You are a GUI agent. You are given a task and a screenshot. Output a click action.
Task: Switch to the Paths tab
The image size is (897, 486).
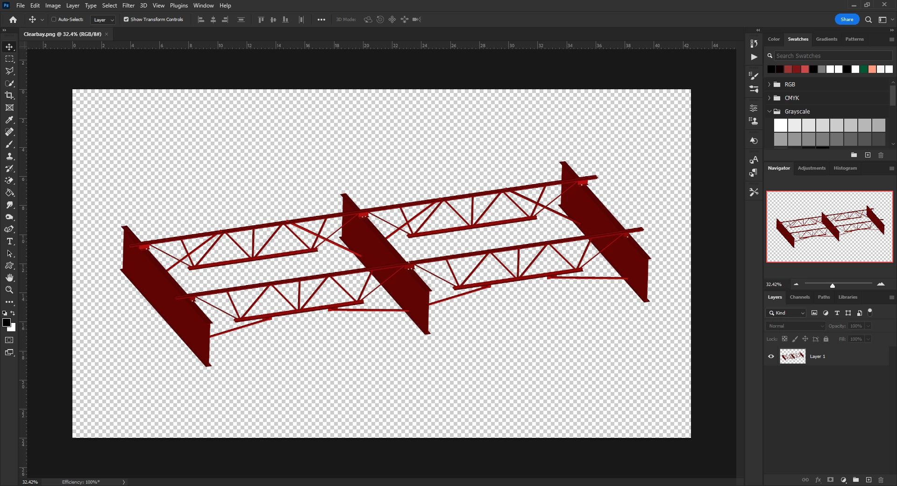[x=824, y=297]
